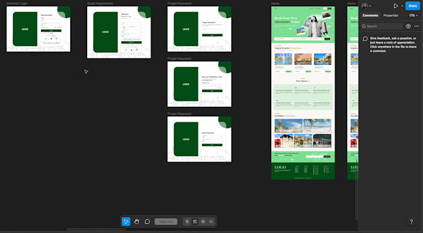Click the LOGO panel in Common Login frame
The width and height of the screenshot is (423, 233).
click(x=25, y=29)
